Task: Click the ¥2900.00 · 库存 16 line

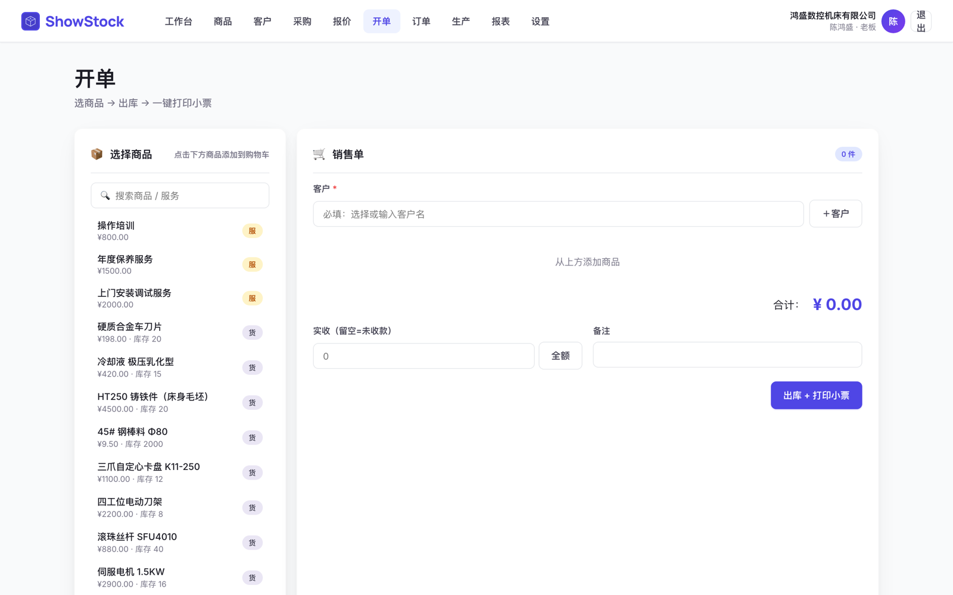Action: (x=132, y=584)
